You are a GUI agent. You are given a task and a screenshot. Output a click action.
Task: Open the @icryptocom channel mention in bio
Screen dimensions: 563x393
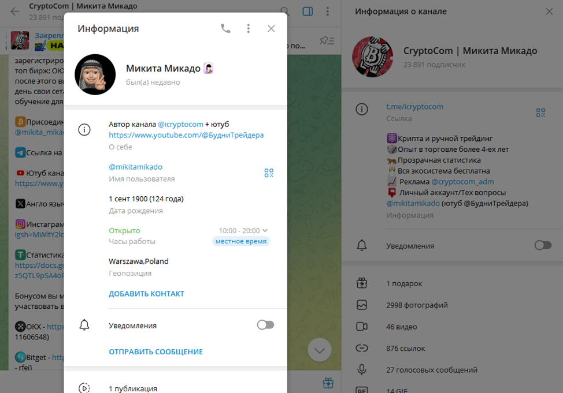[x=180, y=124]
